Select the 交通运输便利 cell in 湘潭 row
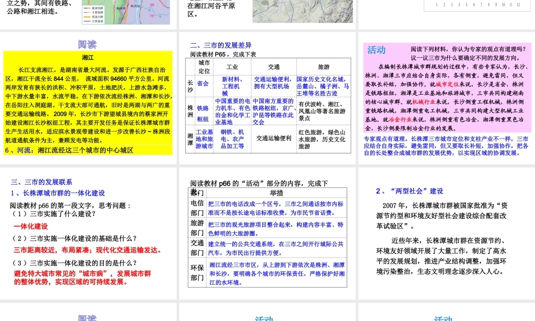The image size is (535, 321). pyautogui.click(x=273, y=138)
